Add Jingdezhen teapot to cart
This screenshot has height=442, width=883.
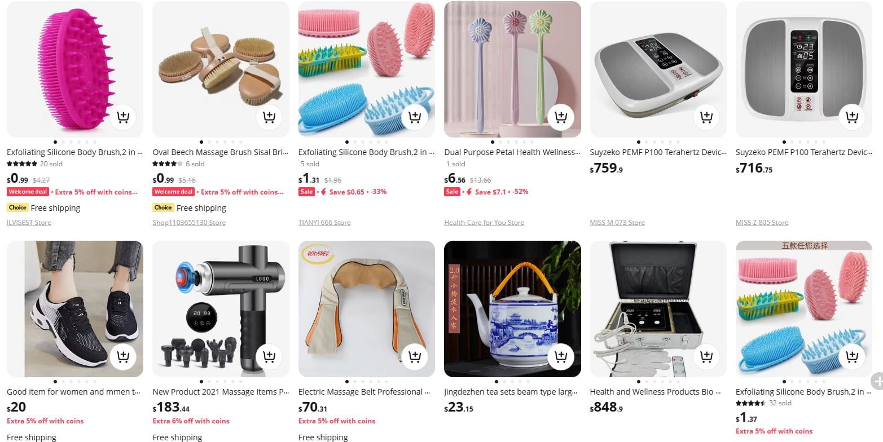click(x=561, y=357)
